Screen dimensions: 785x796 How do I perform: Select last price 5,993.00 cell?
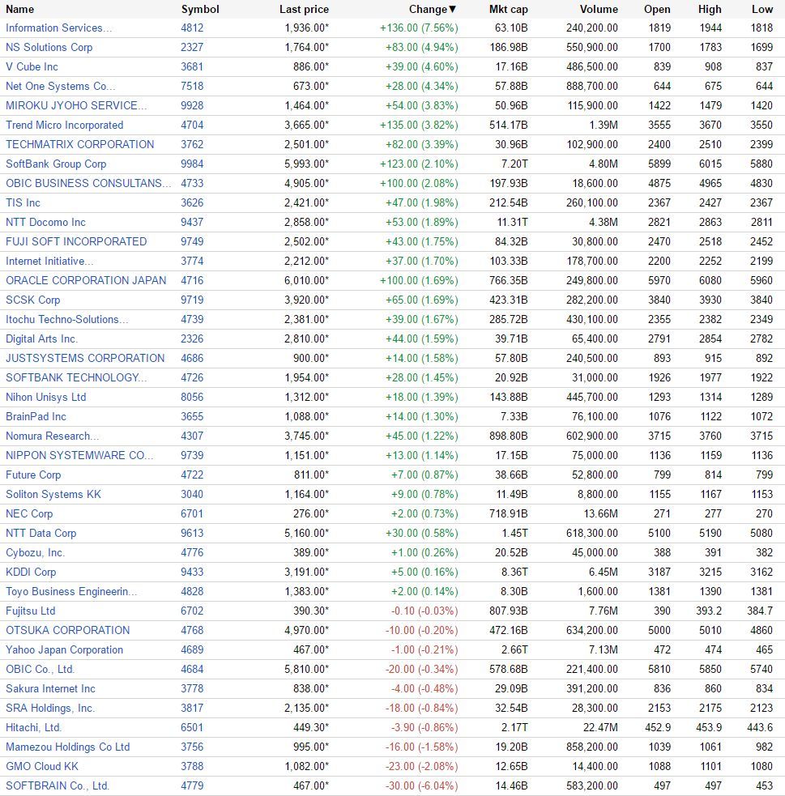(x=307, y=164)
